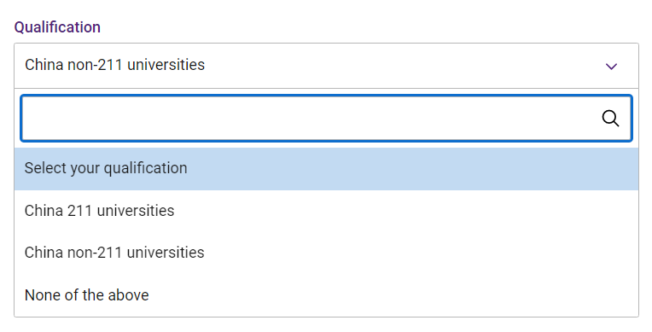Collapse dropdown using the purple chevron arrow
Image resolution: width=652 pixels, height=332 pixels.
coord(611,67)
